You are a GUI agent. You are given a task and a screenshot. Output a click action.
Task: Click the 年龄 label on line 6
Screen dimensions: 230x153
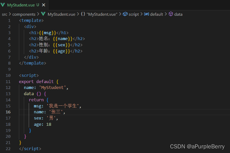click(43, 51)
